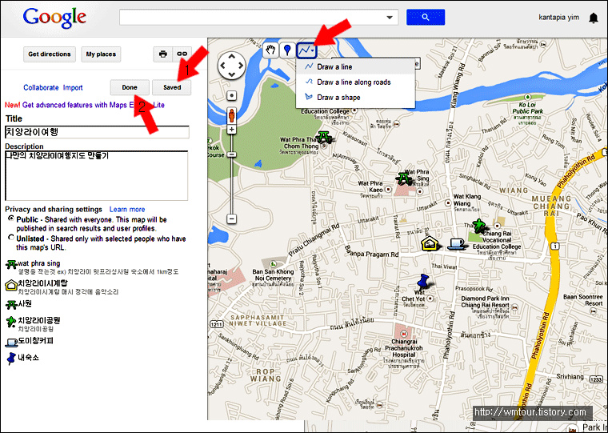Click the temple icon beside wat phra sing
The height and width of the screenshot is (433, 608).
(11, 265)
